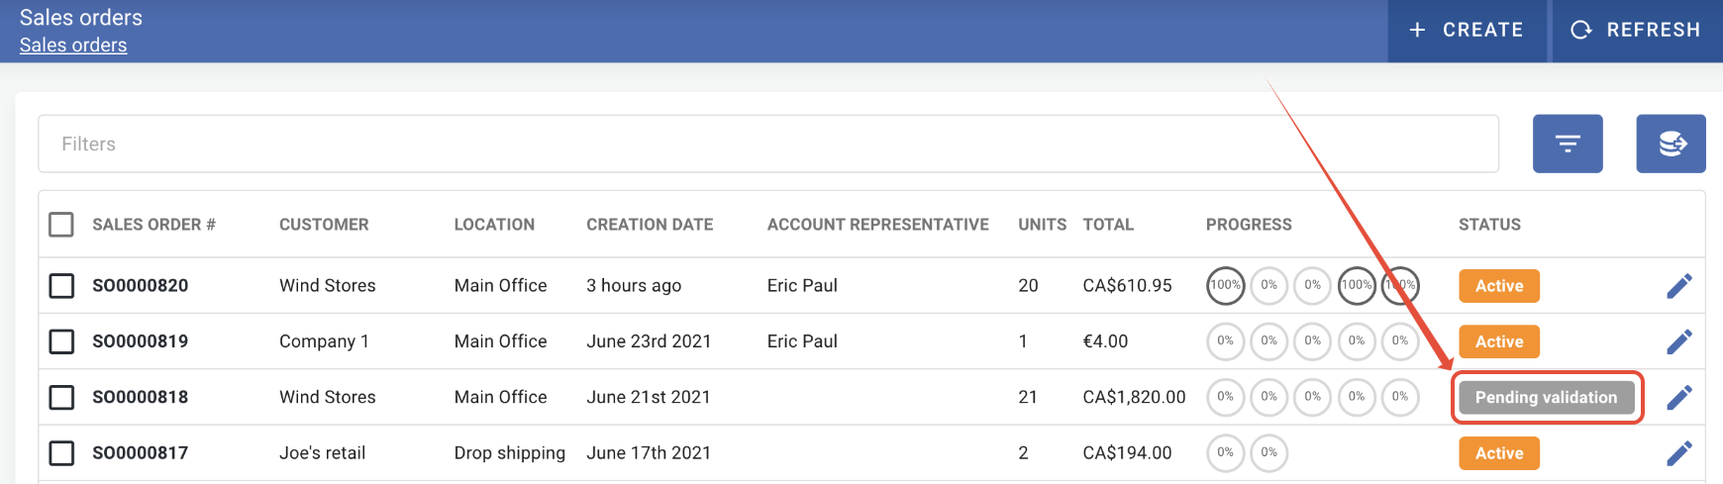Select checkbox for order SO0000820
The image size is (1723, 484).
pyautogui.click(x=61, y=286)
